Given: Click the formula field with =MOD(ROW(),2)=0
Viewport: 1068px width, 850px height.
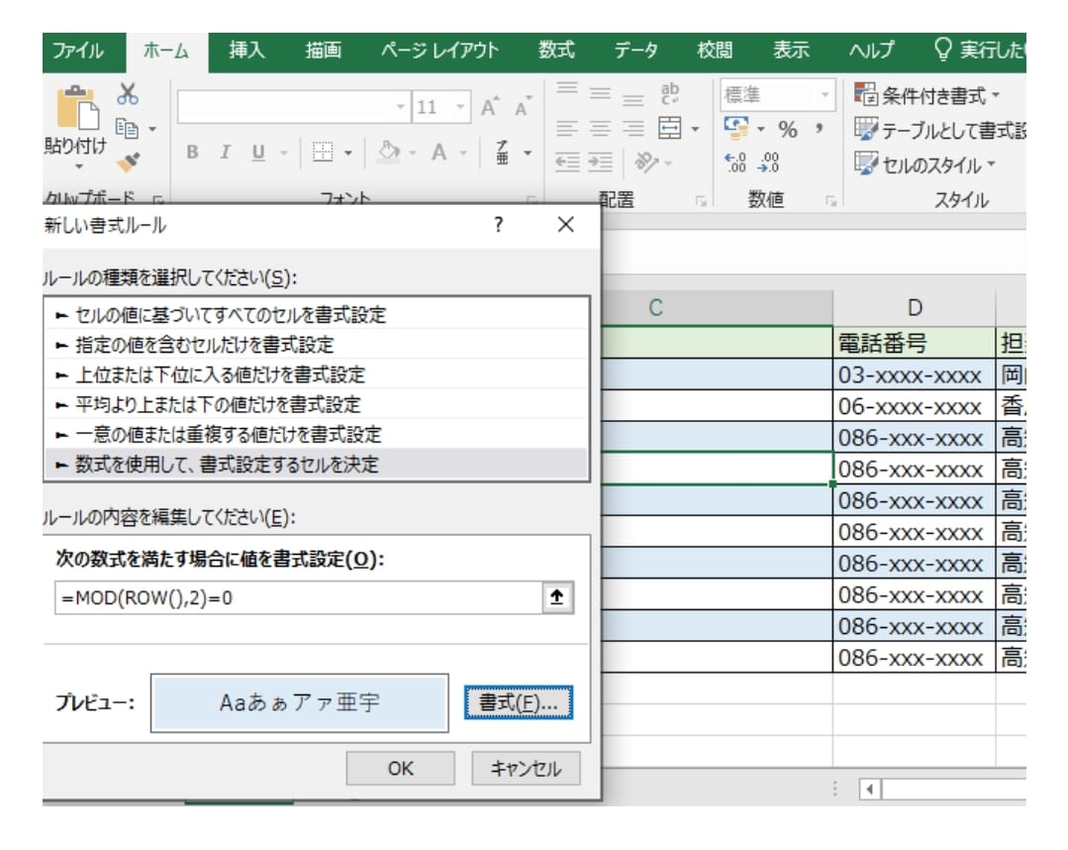Looking at the screenshot, I should pos(297,598).
